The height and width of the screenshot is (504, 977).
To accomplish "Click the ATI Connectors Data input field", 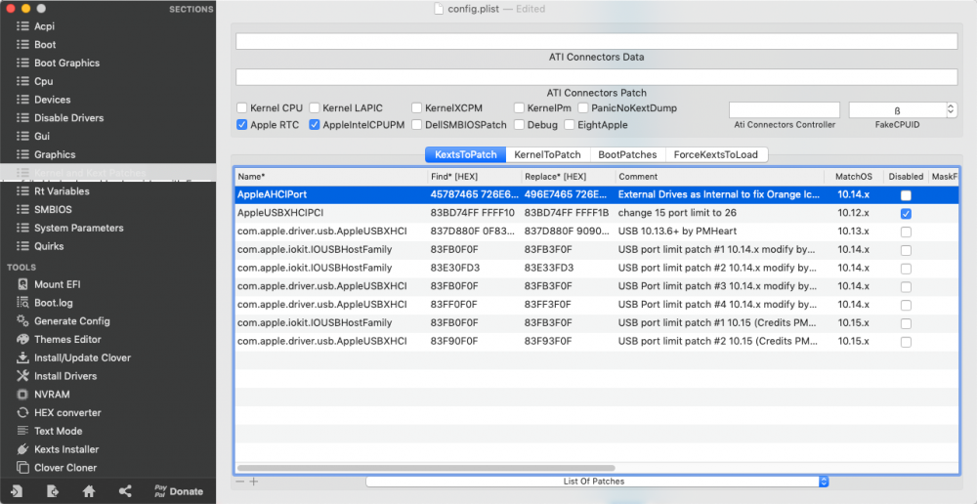I will [x=596, y=41].
